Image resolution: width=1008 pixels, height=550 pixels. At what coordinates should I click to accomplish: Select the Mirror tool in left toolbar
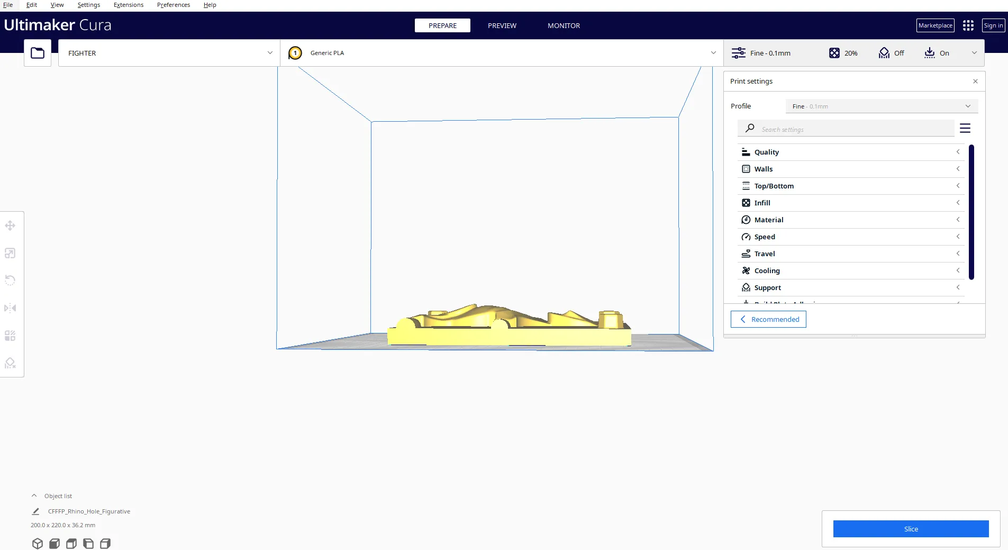(x=10, y=308)
